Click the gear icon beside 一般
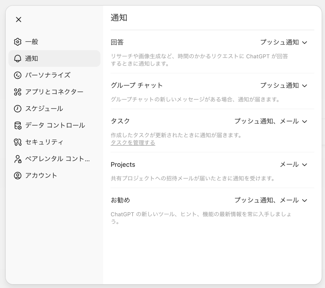Viewport: 325px width, 288px height. point(17,42)
